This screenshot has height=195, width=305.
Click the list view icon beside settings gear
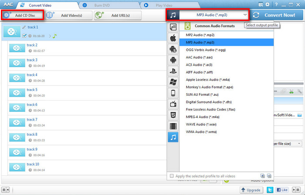[x=261, y=4]
